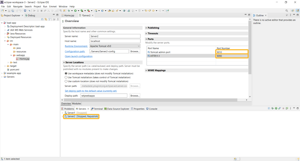Click the Configuration path link

click(x=75, y=51)
